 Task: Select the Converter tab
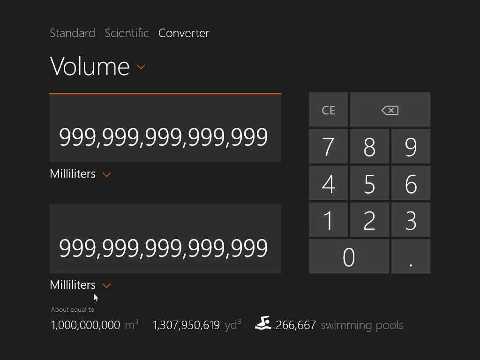[x=184, y=33]
